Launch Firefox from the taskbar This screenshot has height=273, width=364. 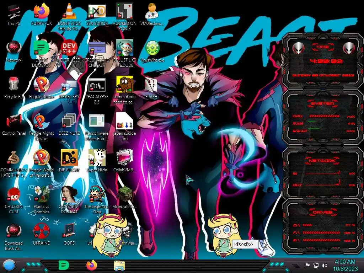pyautogui.click(x=92, y=265)
